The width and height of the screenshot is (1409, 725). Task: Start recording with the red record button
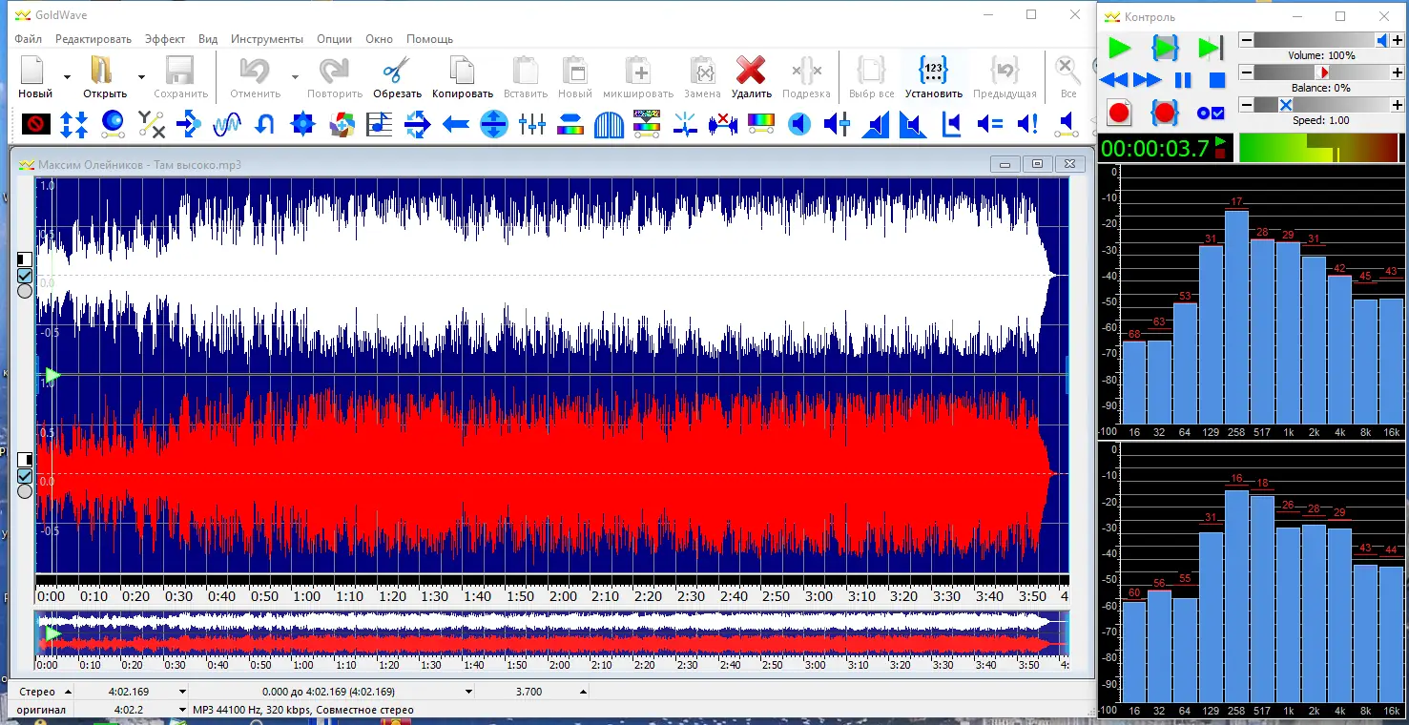coord(1119,113)
